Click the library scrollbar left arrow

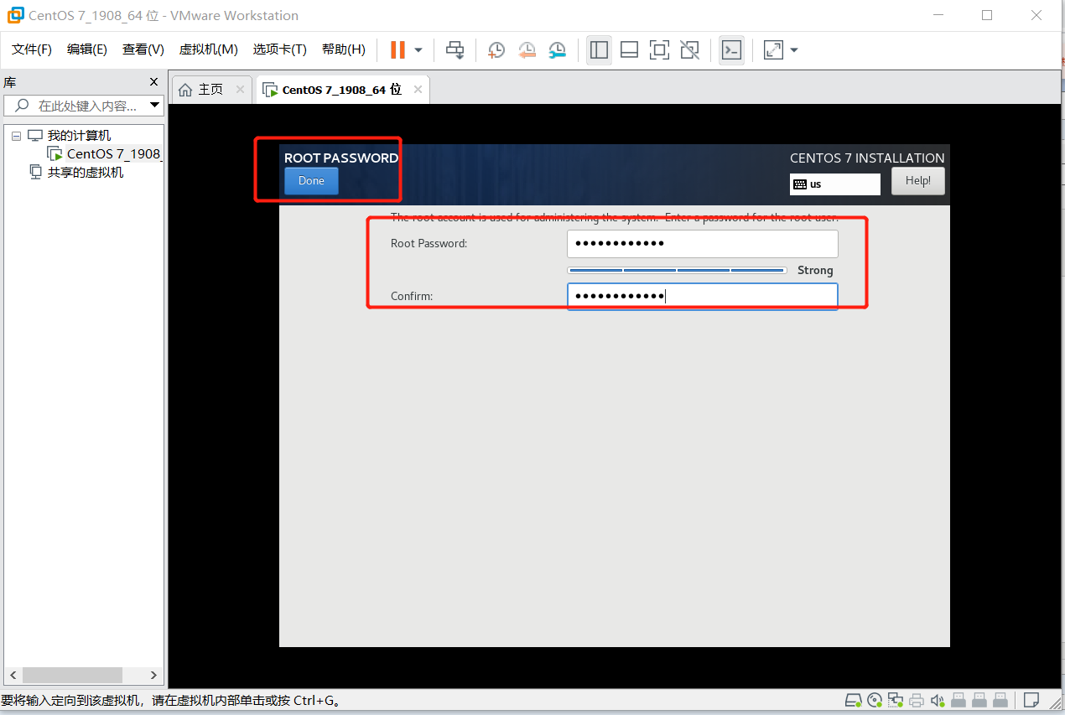pos(13,675)
